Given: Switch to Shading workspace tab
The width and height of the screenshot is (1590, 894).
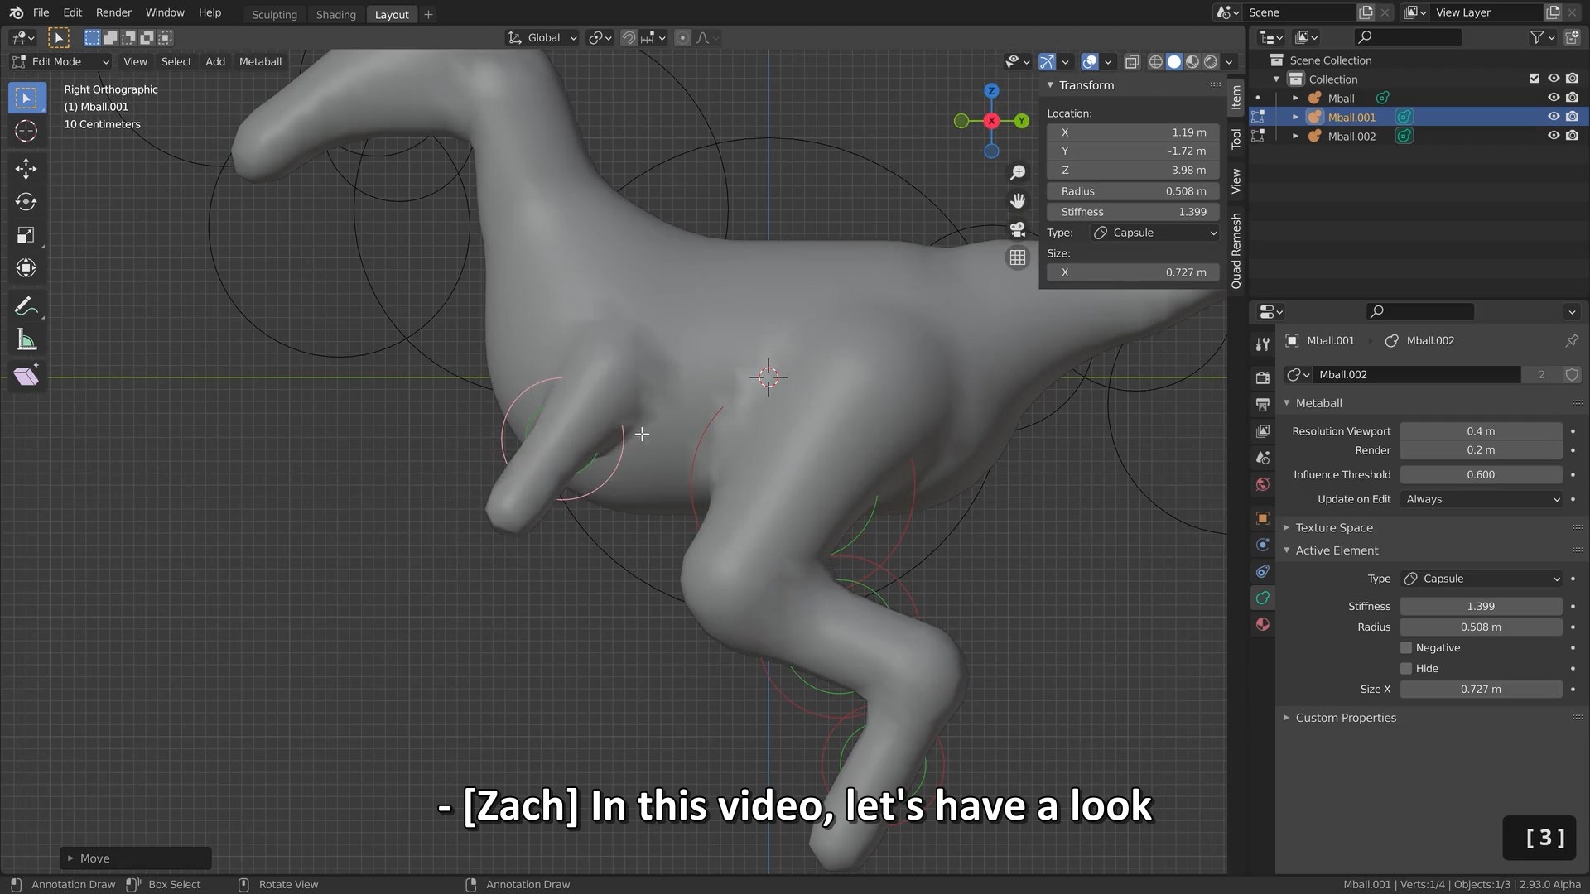Looking at the screenshot, I should (335, 14).
